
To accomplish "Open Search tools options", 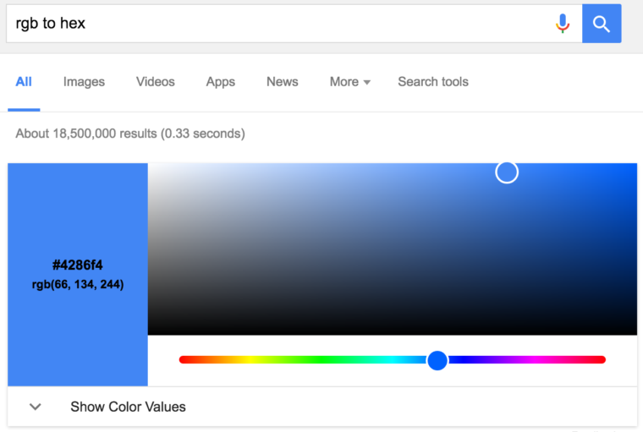I will pyautogui.click(x=433, y=82).
